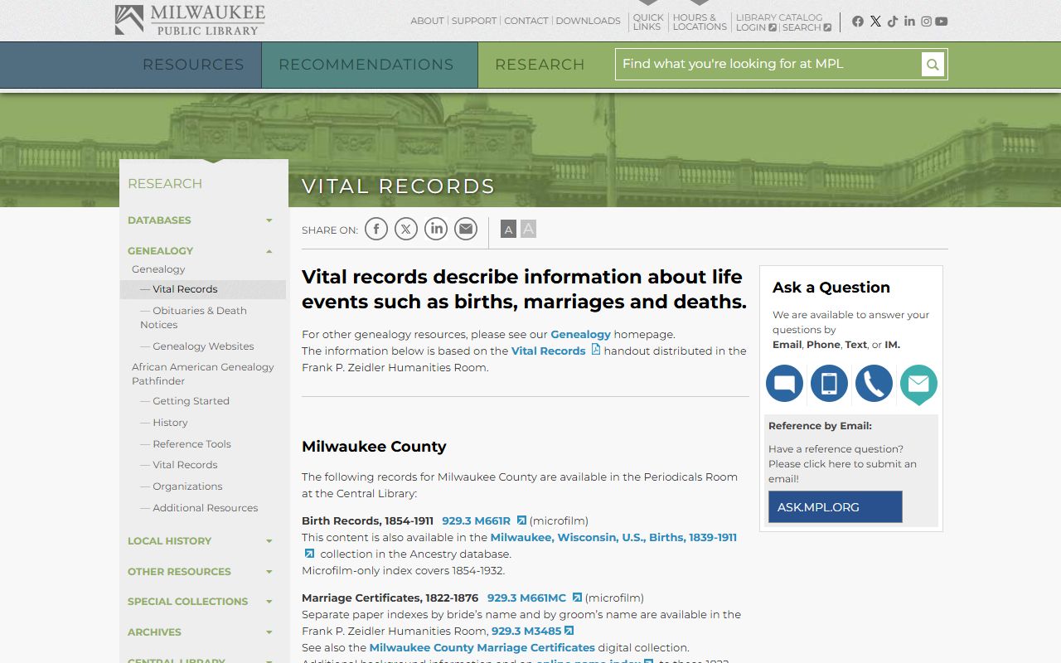The width and height of the screenshot is (1061, 663).
Task: Click the 'Ask a Question' heading
Action: pos(831,288)
